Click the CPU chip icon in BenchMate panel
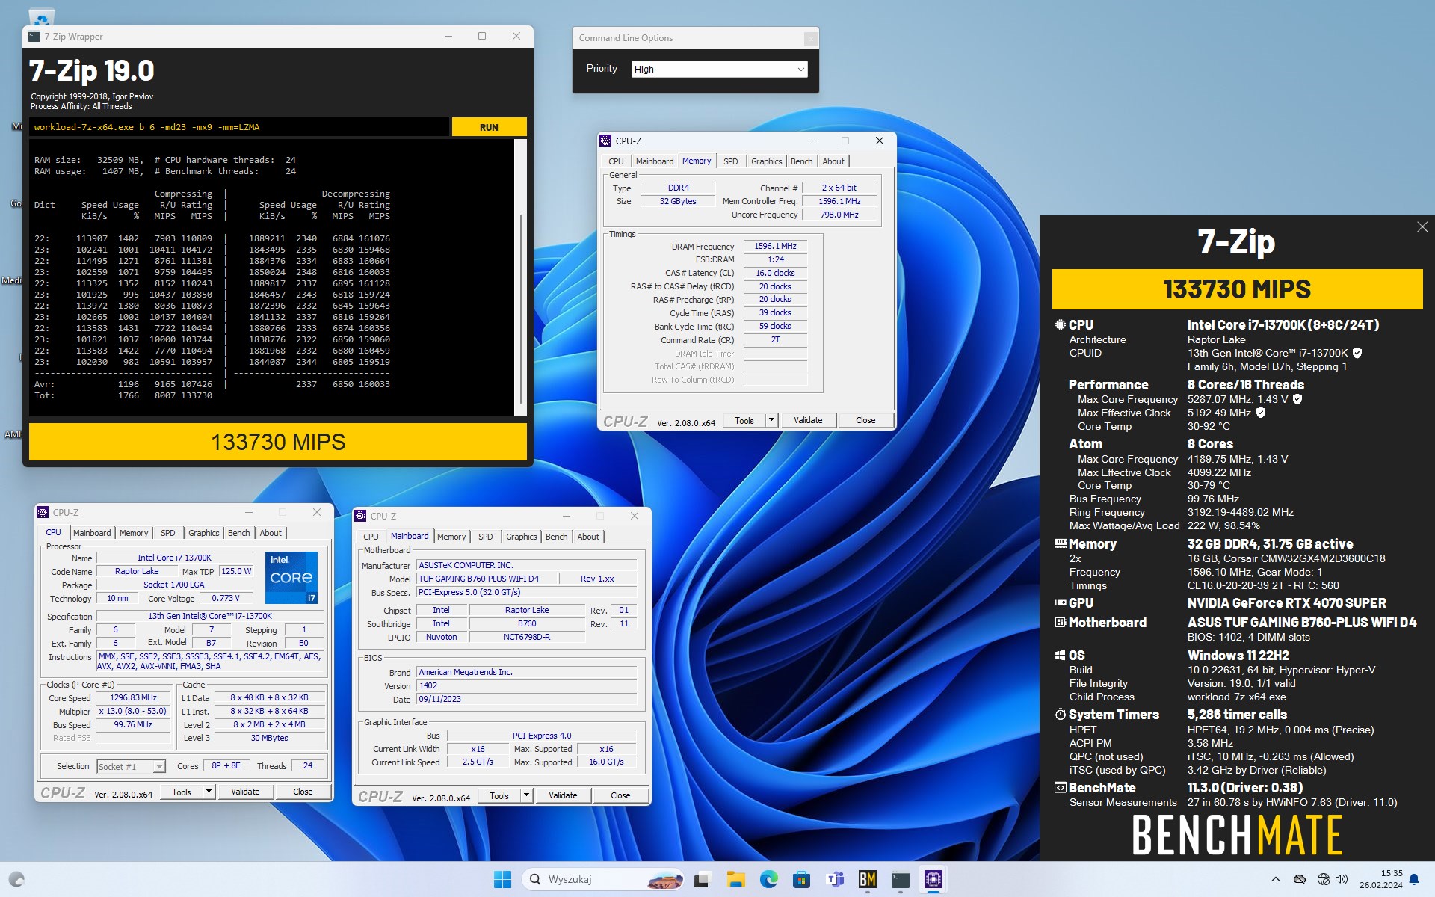Viewport: 1435px width, 897px height. (1060, 324)
